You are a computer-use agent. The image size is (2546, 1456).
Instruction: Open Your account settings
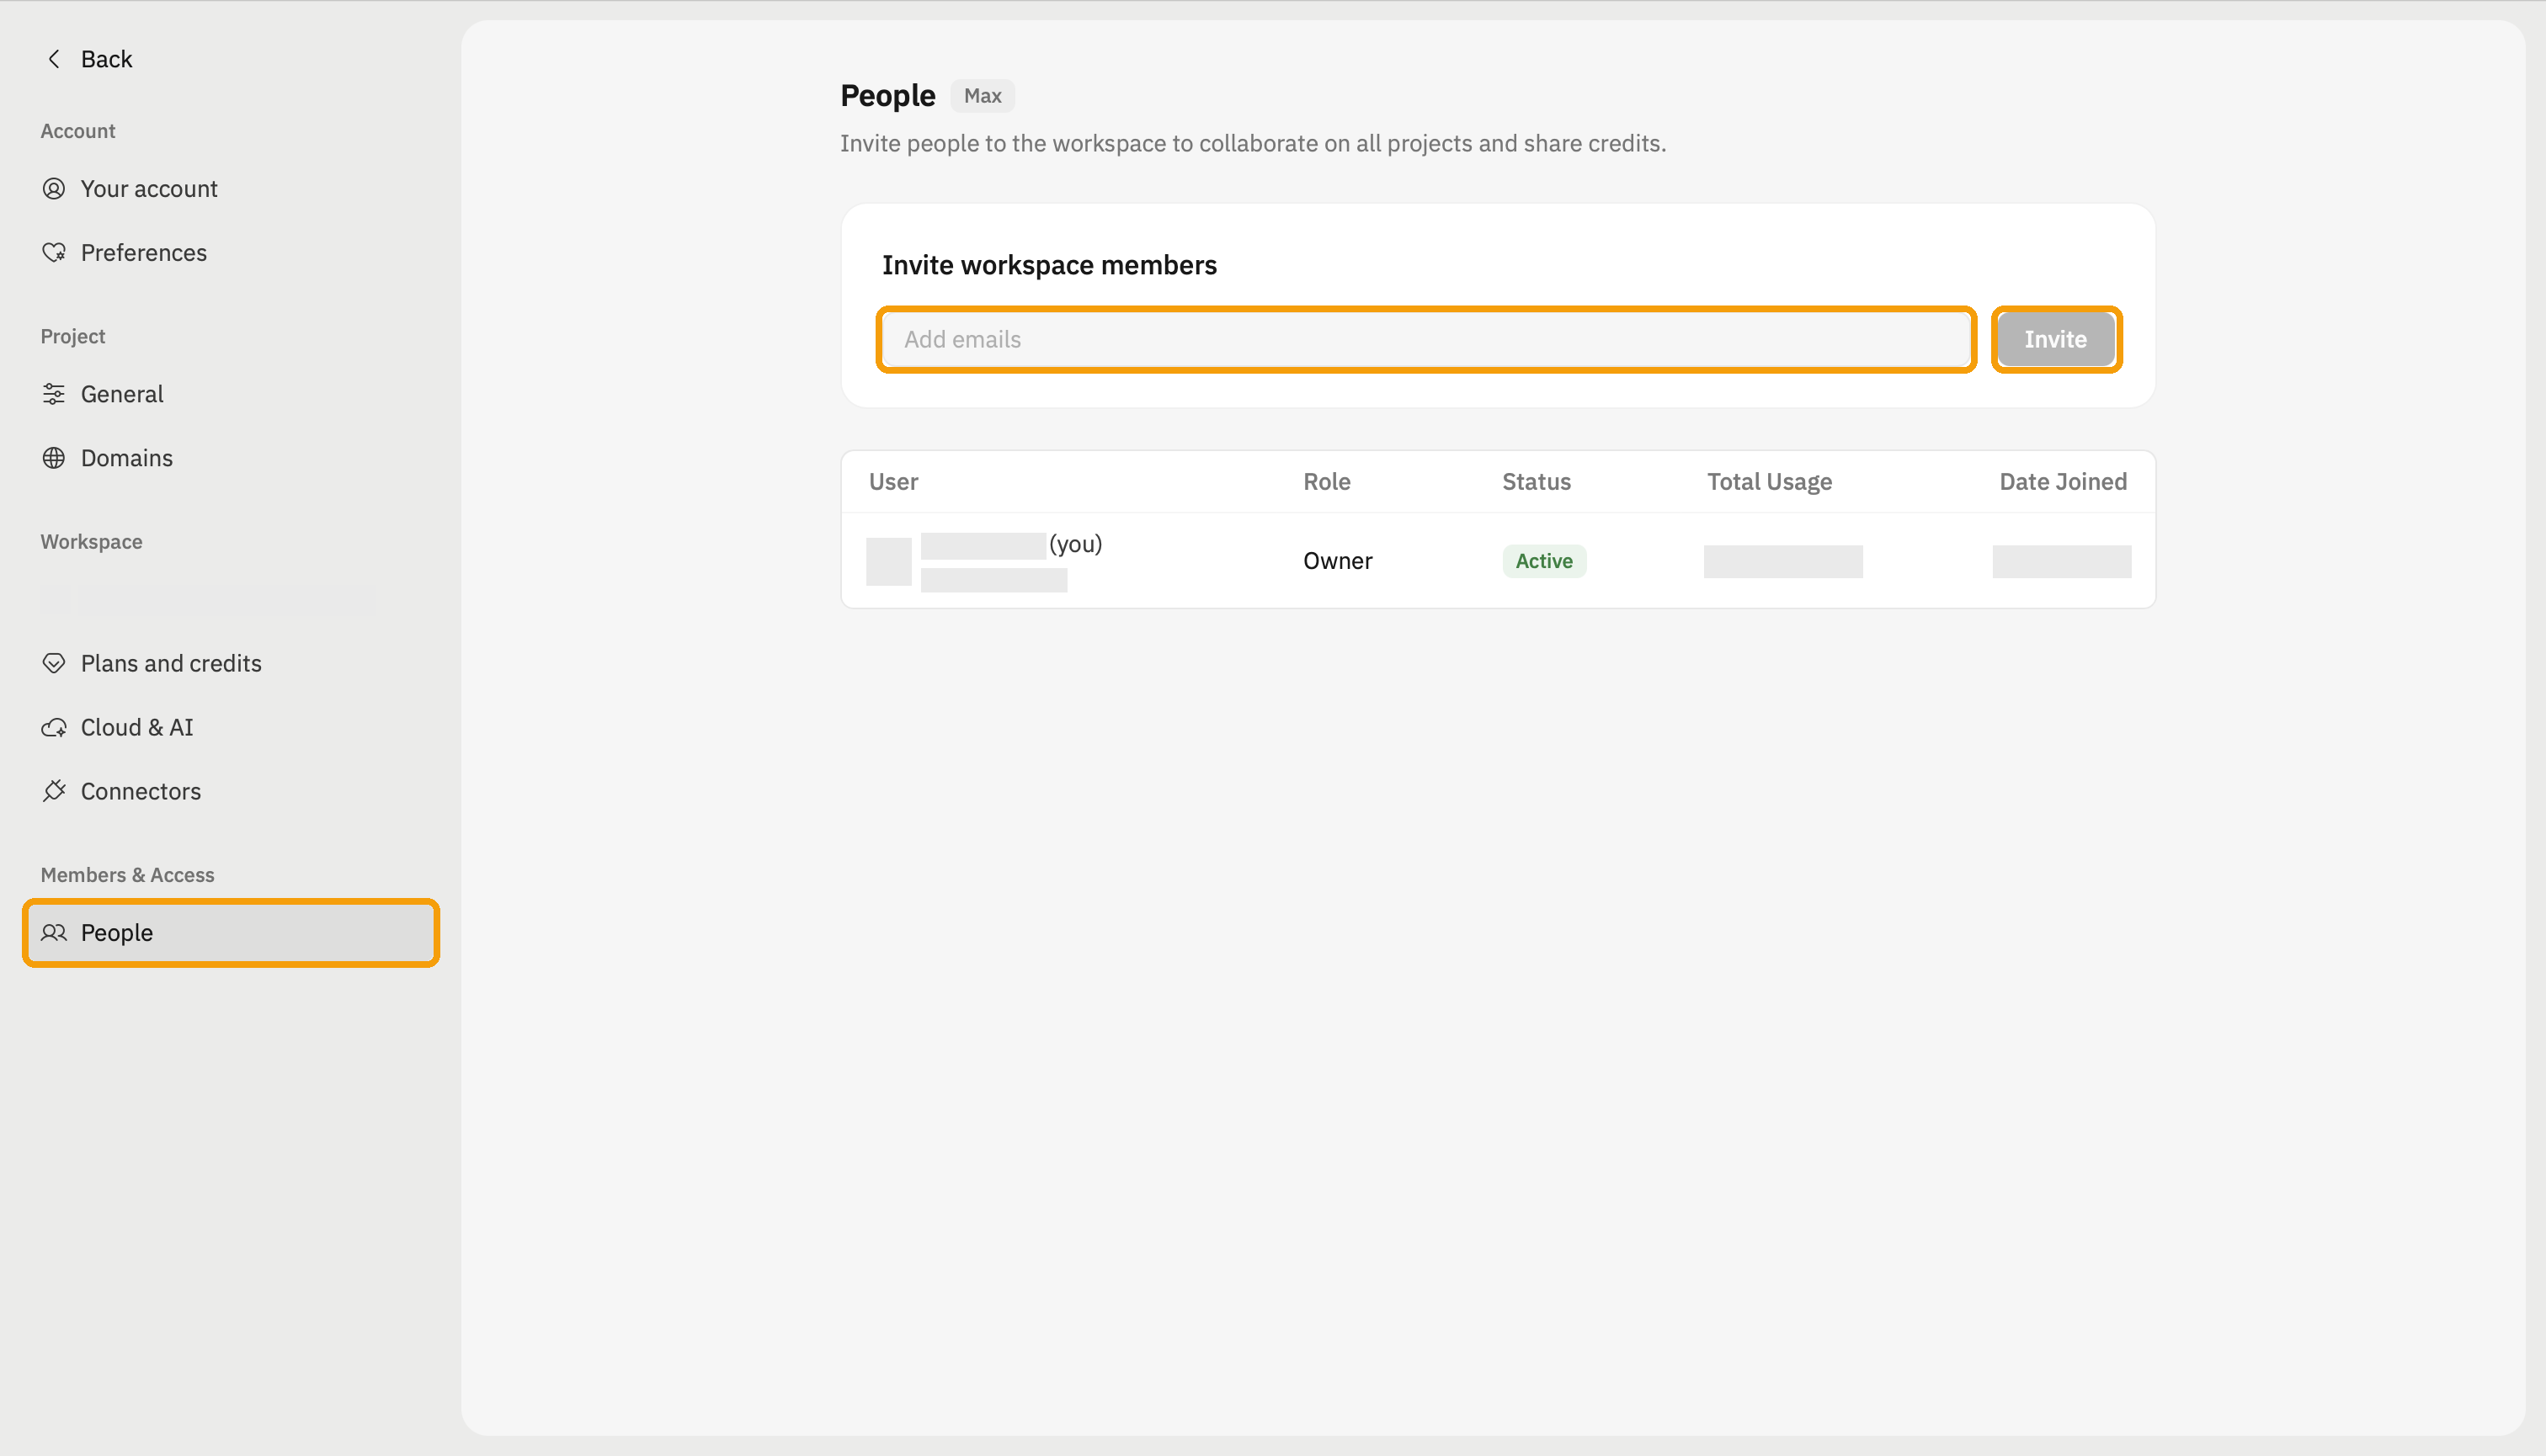(x=149, y=189)
